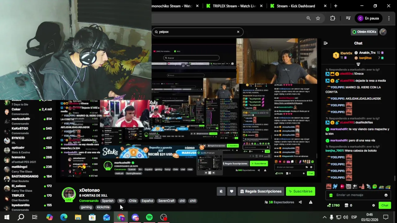The height and width of the screenshot is (223, 397).
Task: Switch to the Stream - Kick Dashboard tab
Action: coord(296,6)
